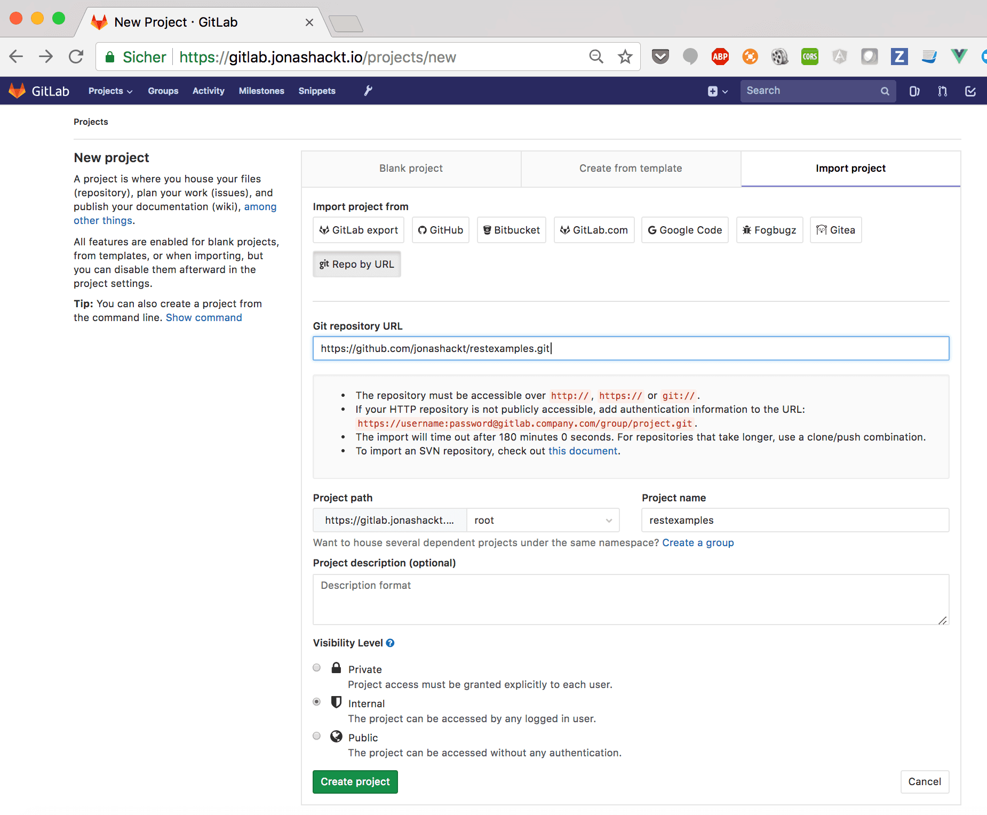Reload the page in browser
987x815 pixels.
76,57
